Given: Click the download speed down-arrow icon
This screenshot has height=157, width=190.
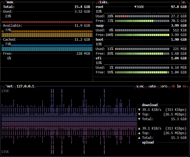Looking at the screenshot, I should pos(139,110).
